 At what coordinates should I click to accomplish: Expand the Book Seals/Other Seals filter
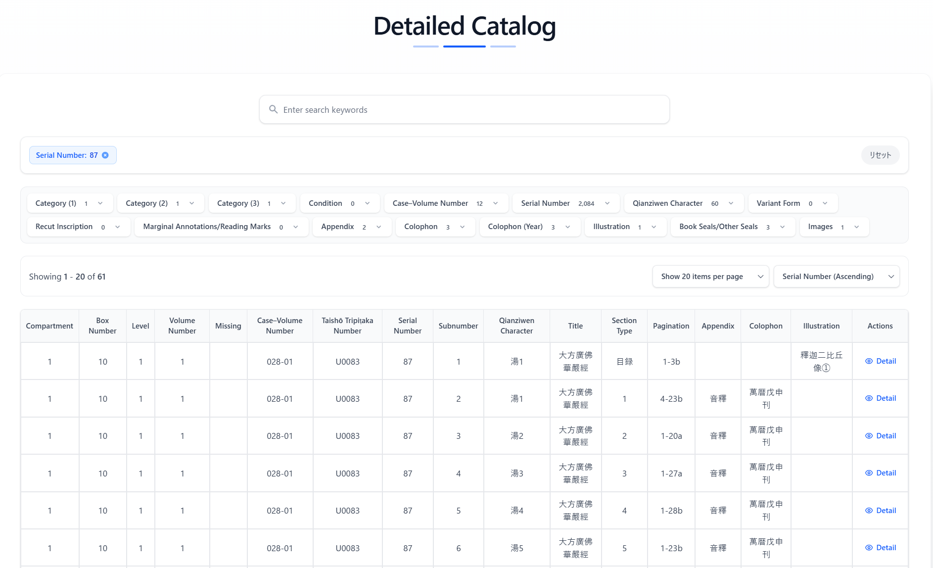(x=732, y=227)
